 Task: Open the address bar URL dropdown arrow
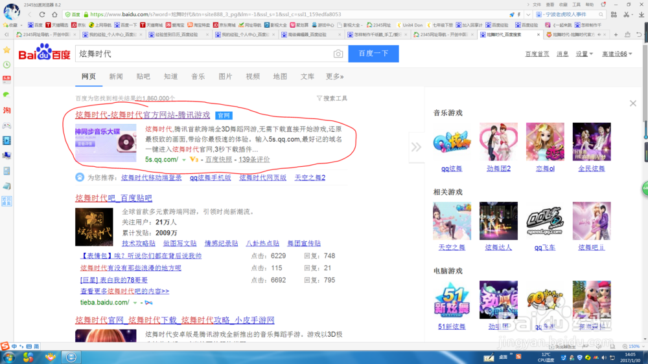coord(528,14)
